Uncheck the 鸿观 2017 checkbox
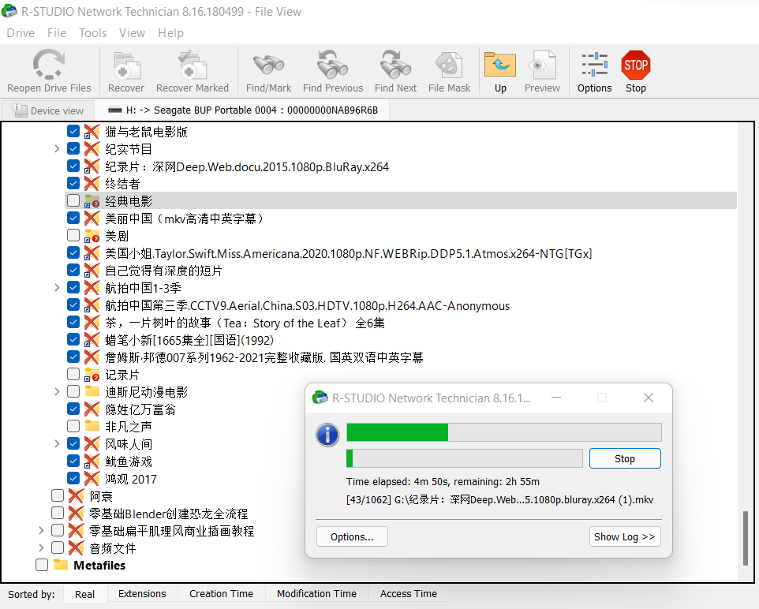Screen dimensions: 759x609 pyautogui.click(x=73, y=478)
